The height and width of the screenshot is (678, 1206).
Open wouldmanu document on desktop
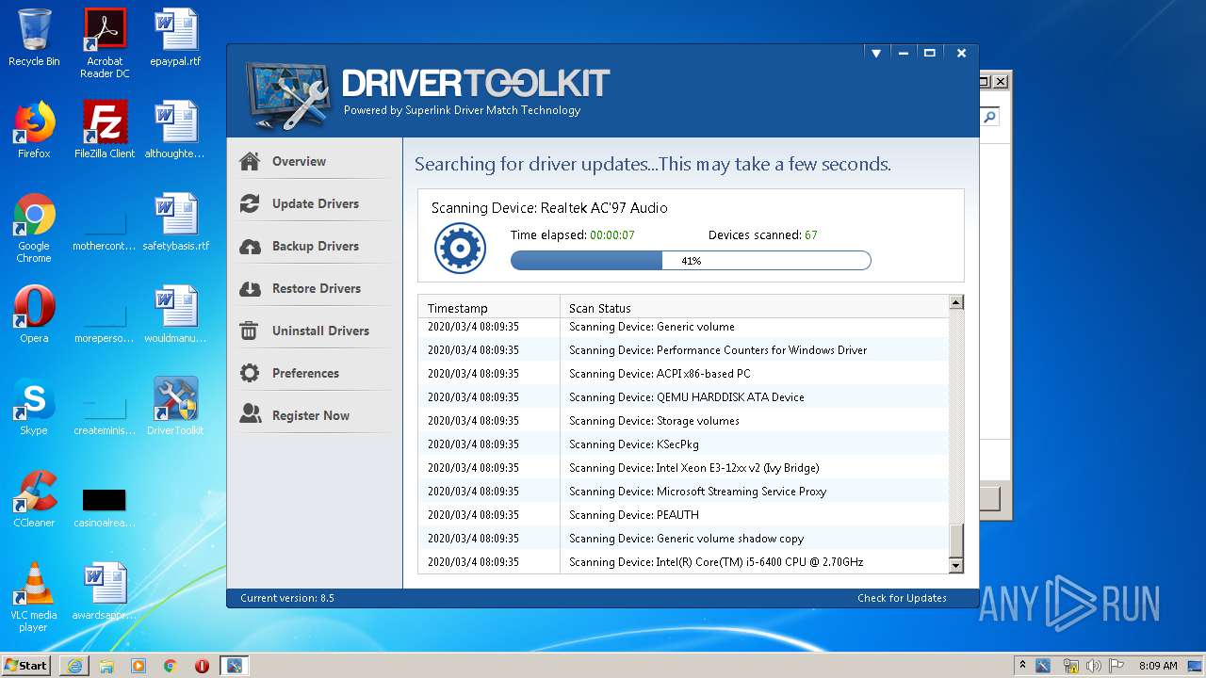[x=176, y=315]
